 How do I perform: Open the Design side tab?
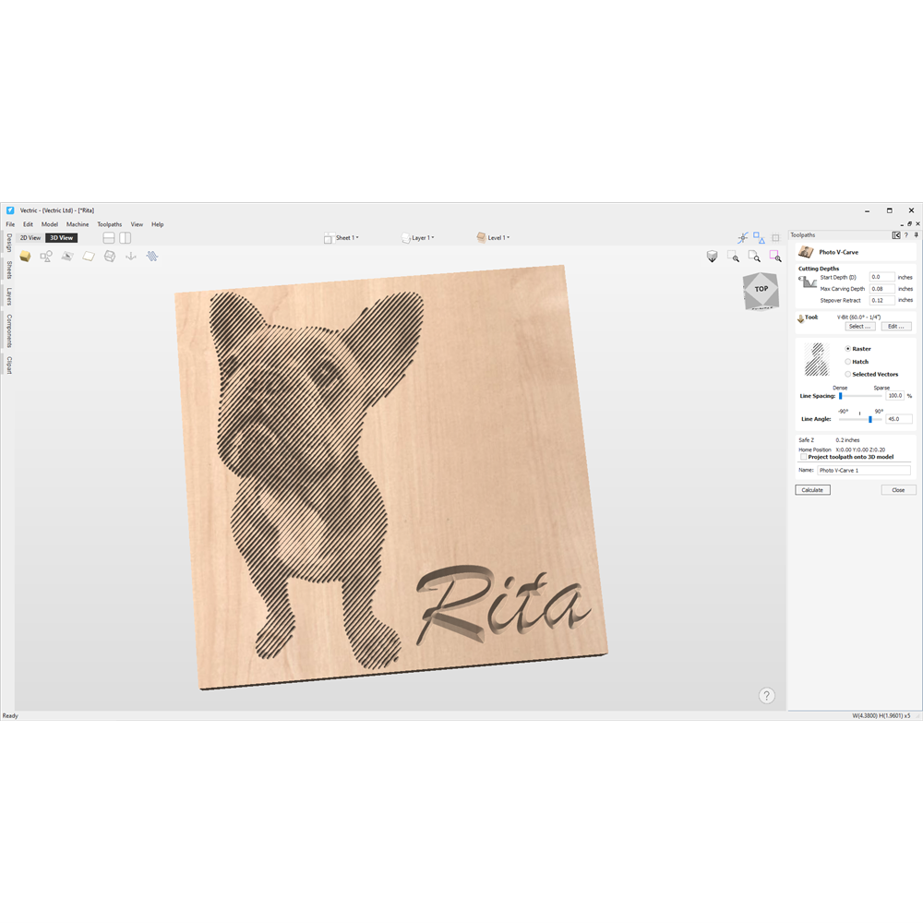point(9,243)
